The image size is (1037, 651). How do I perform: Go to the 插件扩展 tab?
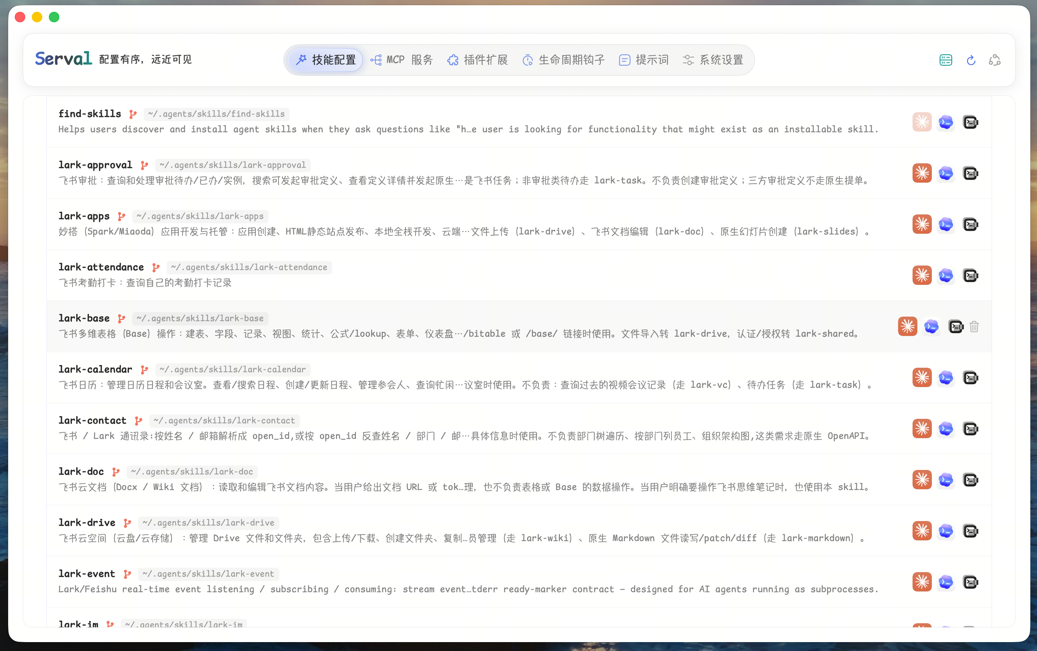tap(478, 60)
